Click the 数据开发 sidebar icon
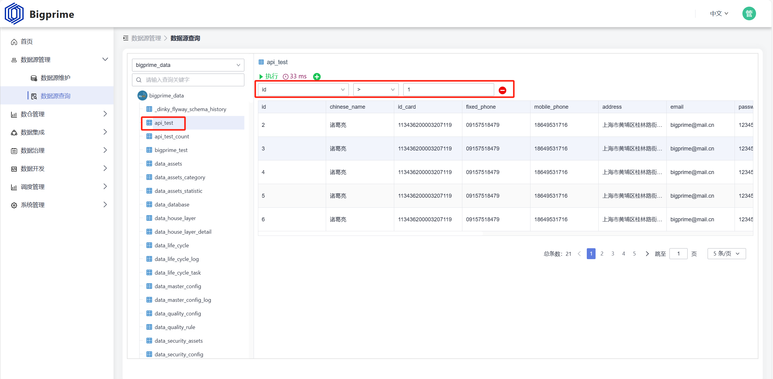The image size is (773, 379). [x=14, y=169]
